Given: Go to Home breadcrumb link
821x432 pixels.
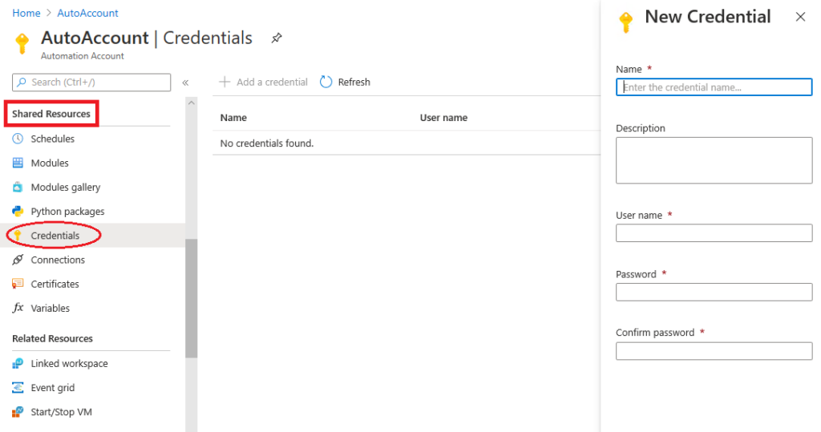Looking at the screenshot, I should pos(26,13).
